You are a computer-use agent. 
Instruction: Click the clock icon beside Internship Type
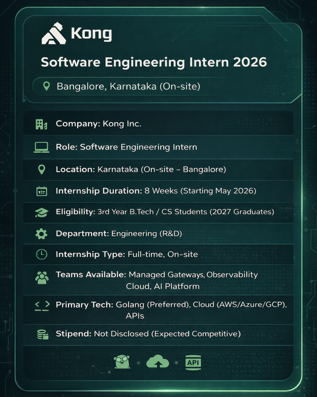41,254
